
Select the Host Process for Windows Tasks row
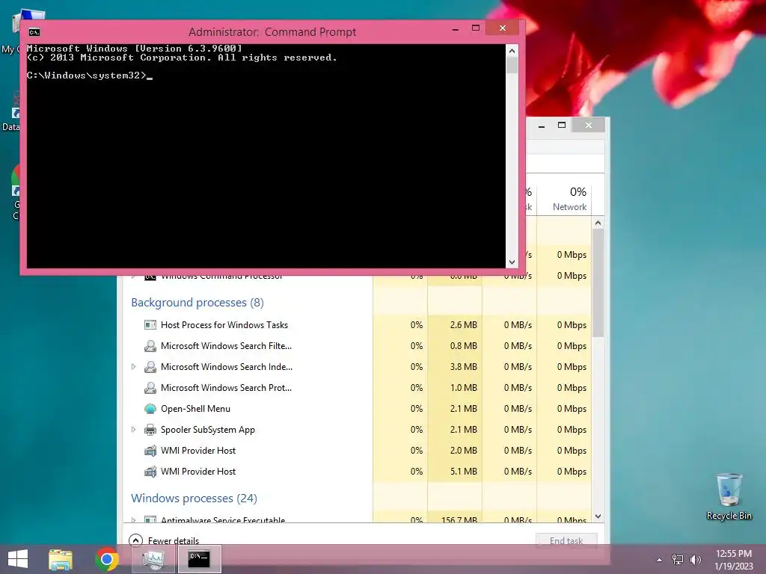(x=358, y=325)
